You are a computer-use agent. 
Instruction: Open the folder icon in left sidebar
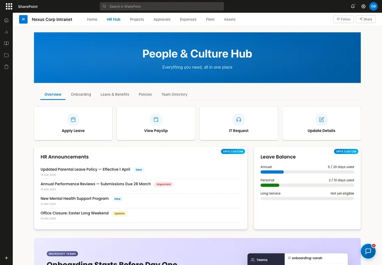[6, 55]
